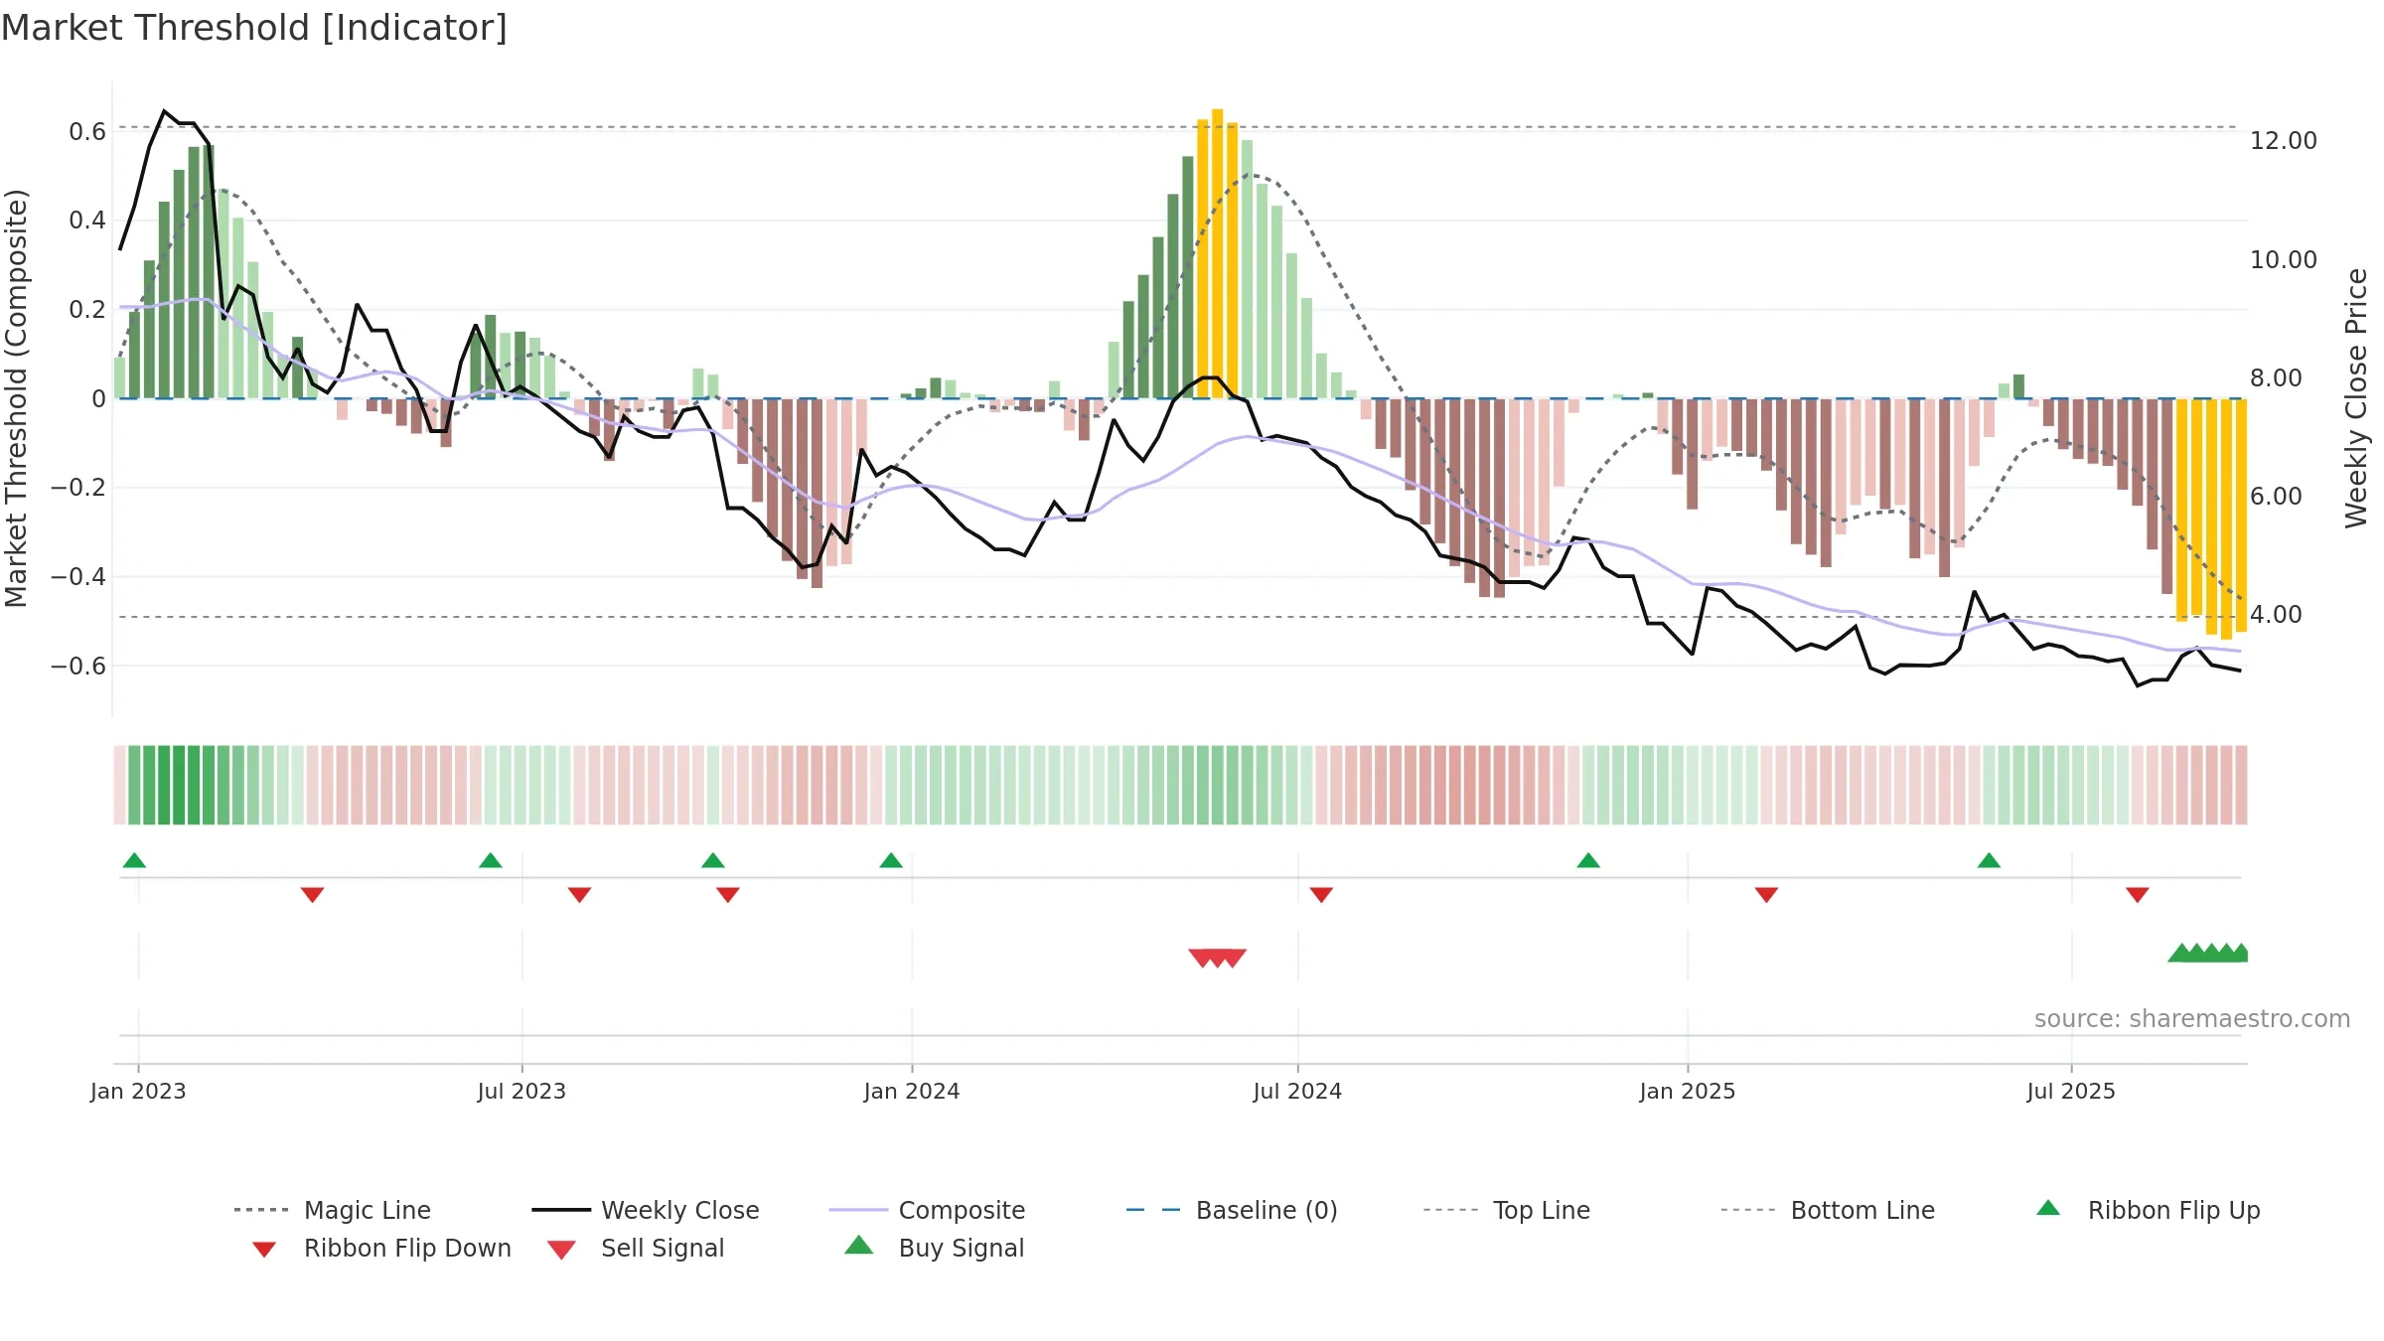Viewport: 2384px width, 1341px height.
Task: Click the tallest yellow bar at the 2024 peak
Action: pyautogui.click(x=1217, y=253)
